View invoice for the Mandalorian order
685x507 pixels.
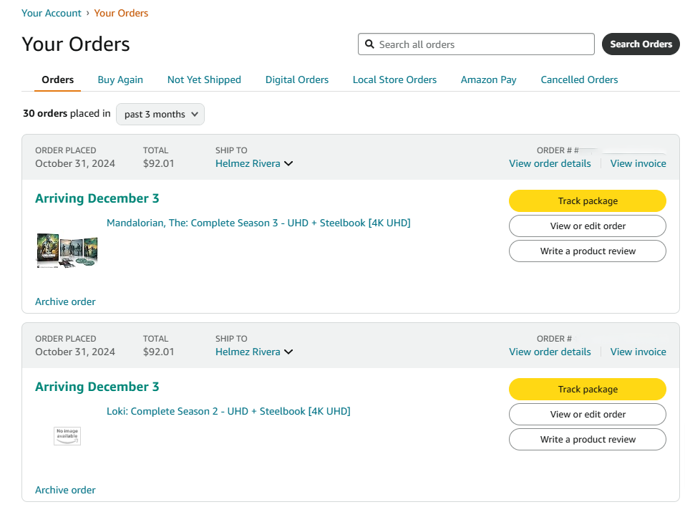pyautogui.click(x=638, y=163)
